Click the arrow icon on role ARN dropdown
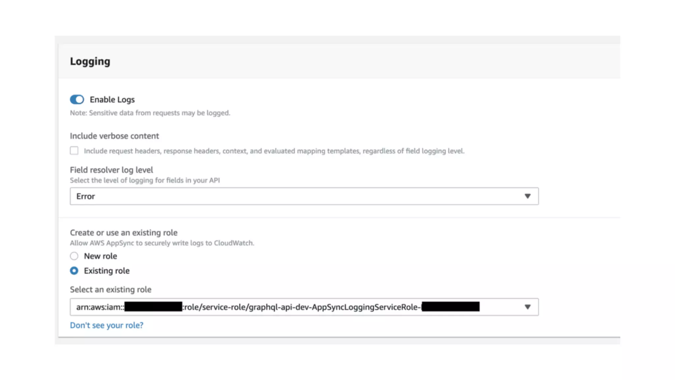The image size is (675, 380). point(527,307)
